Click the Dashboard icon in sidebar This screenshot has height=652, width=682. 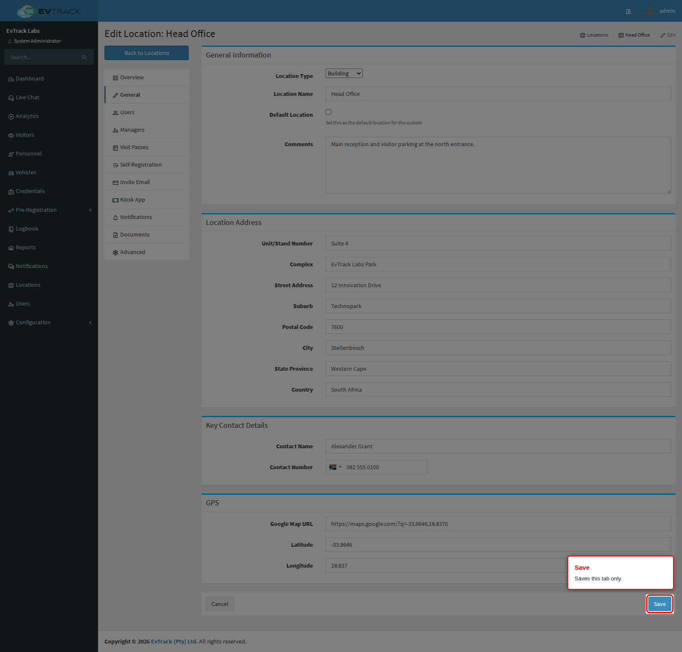click(x=11, y=79)
